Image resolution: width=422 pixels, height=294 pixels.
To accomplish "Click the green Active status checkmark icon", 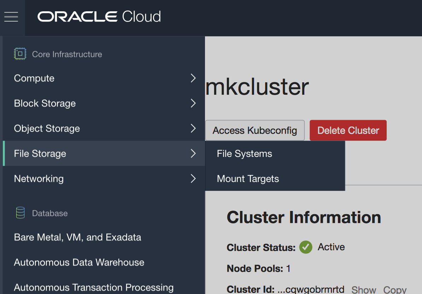I will pos(306,247).
